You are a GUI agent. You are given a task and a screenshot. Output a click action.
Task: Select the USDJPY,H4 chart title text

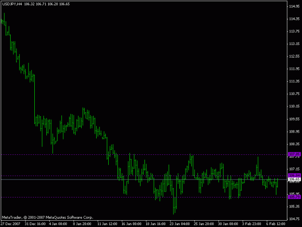12,4
